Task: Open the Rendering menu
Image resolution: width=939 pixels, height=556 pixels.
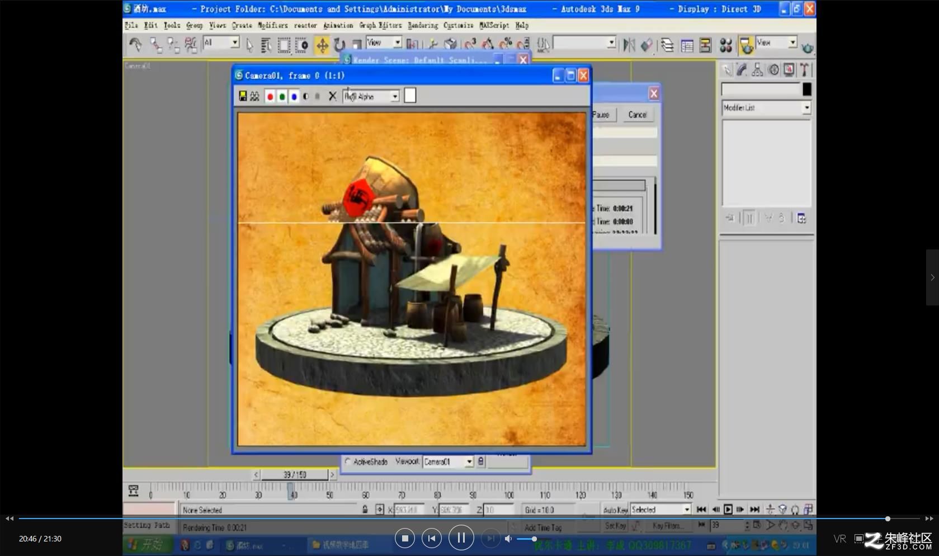Action: point(423,25)
